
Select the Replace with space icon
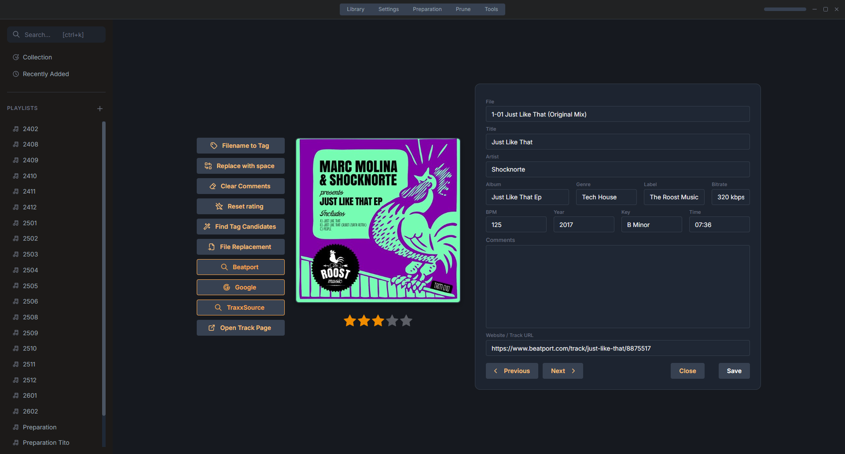pos(208,166)
